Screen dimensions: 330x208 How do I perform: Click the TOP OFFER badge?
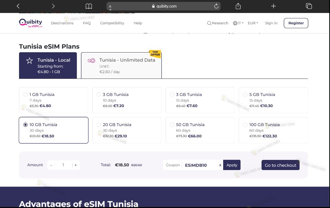point(155,54)
